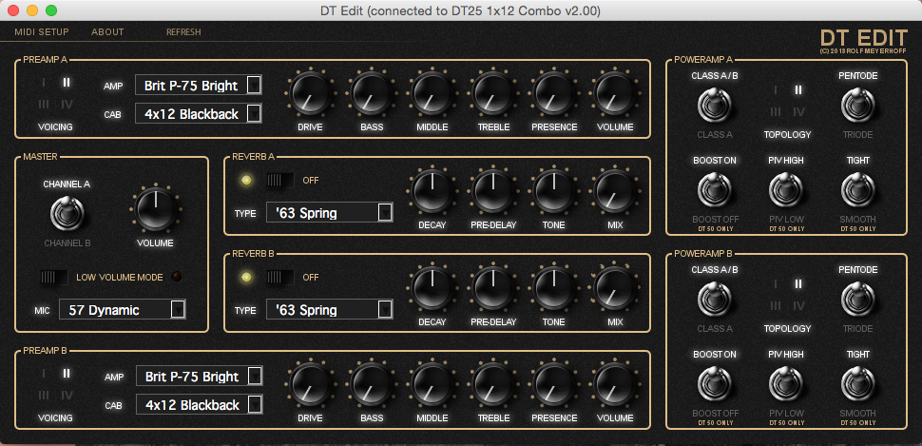922x446 pixels.
Task: Open the Mic type dropdown
Action: coord(123,309)
